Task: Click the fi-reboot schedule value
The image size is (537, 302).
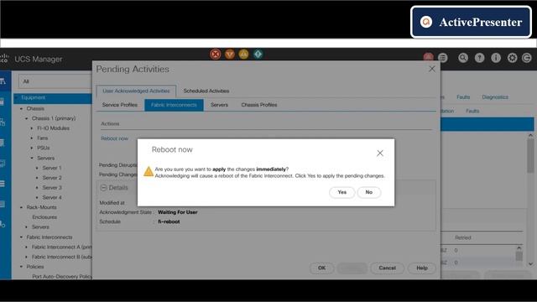Action: [169, 221]
